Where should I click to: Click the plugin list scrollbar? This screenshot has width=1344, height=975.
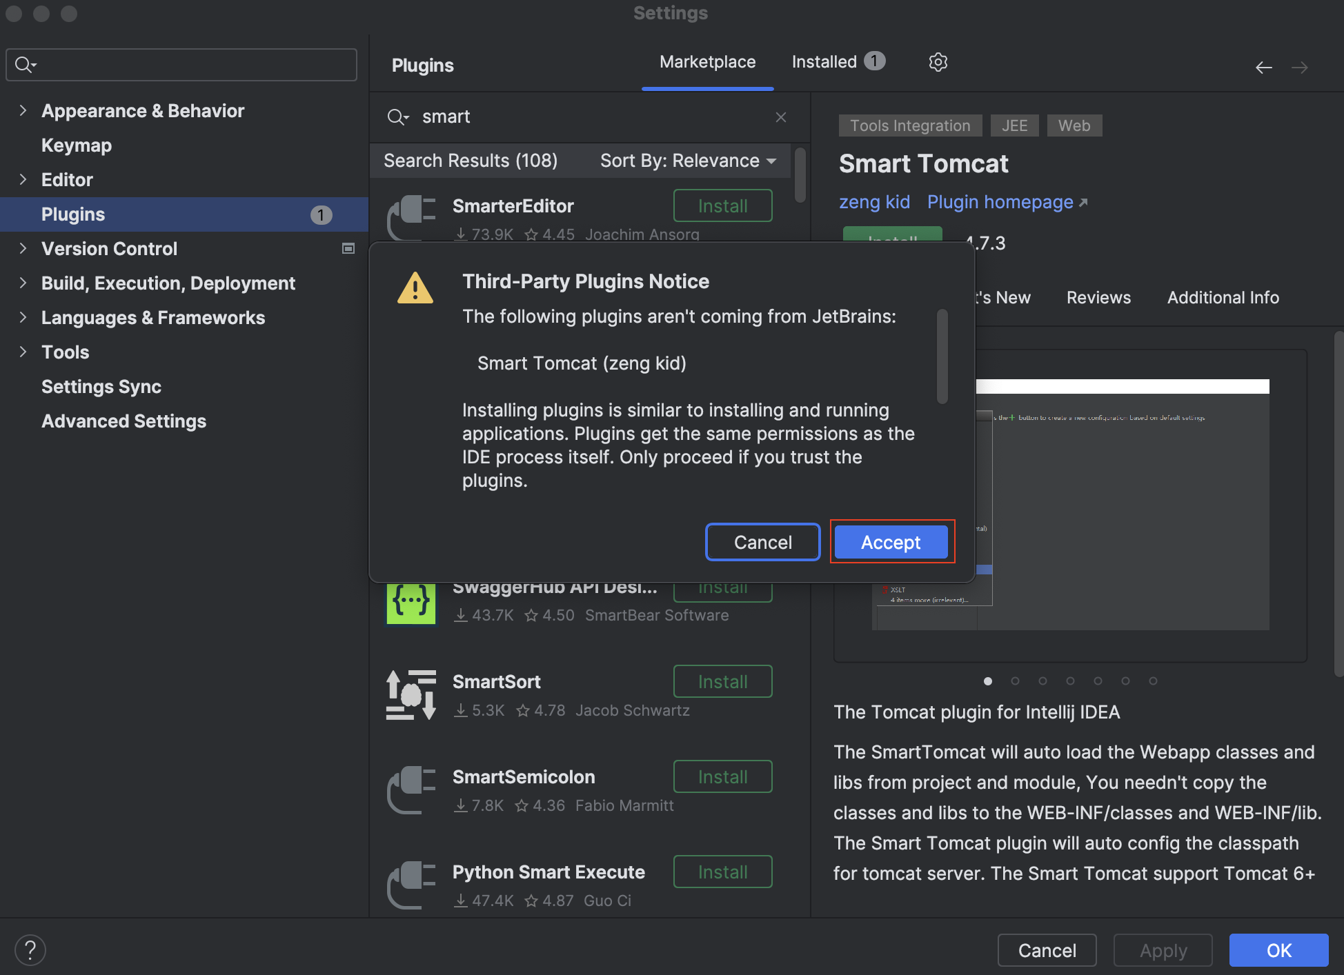pos(800,176)
